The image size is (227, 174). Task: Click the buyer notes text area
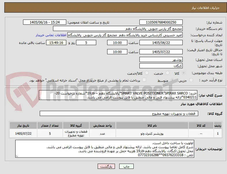(x=105, y=149)
